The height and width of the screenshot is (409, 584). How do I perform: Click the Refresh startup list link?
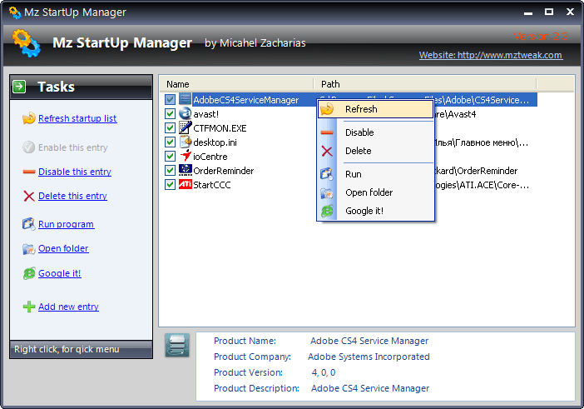pos(77,118)
